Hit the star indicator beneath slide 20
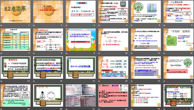The width and height of the screenshot is (194, 110). 34,109
